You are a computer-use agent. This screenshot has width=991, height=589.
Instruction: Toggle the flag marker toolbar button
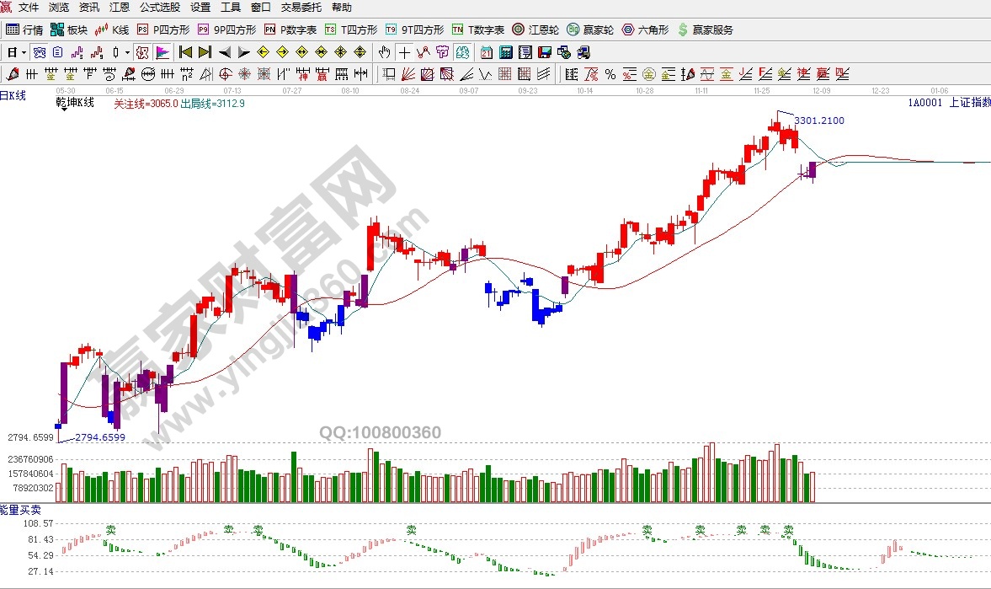coord(163,52)
